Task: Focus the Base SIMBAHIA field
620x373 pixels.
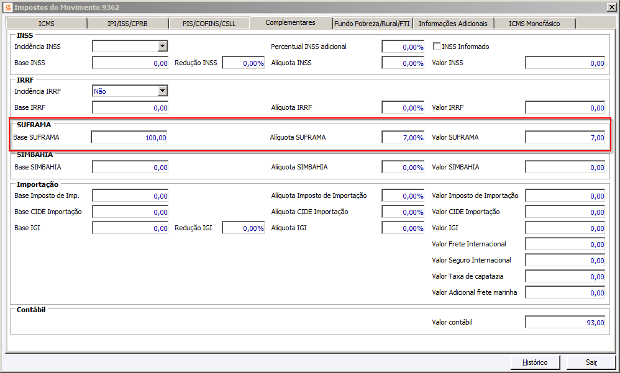Action: tap(130, 167)
